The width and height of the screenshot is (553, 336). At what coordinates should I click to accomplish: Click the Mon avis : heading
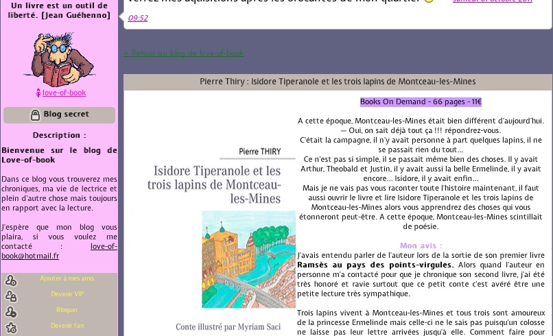click(421, 245)
